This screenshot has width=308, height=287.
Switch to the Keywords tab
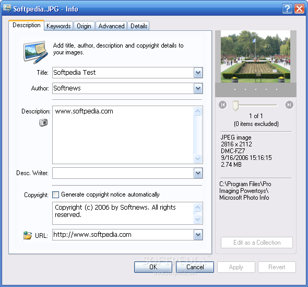click(x=58, y=26)
